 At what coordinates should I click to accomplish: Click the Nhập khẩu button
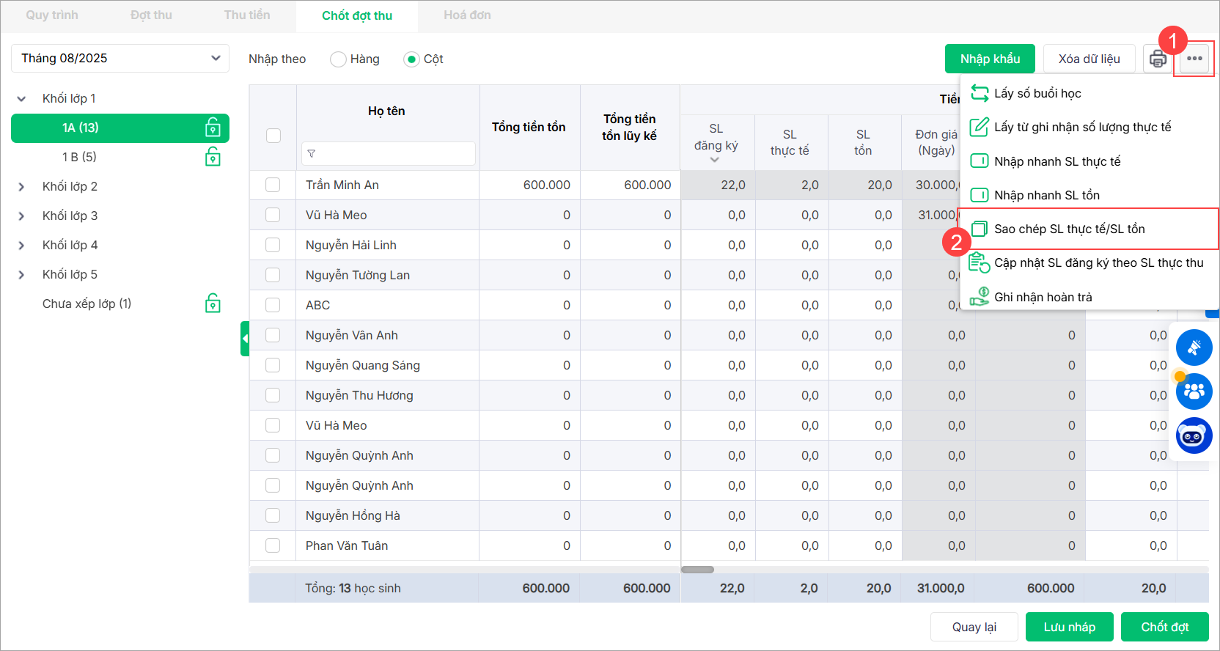990,59
